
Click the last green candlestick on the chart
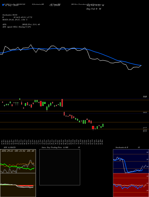pos(103,125)
